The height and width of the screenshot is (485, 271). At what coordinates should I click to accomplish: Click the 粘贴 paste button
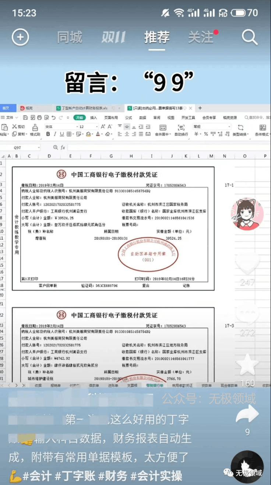[4, 130]
